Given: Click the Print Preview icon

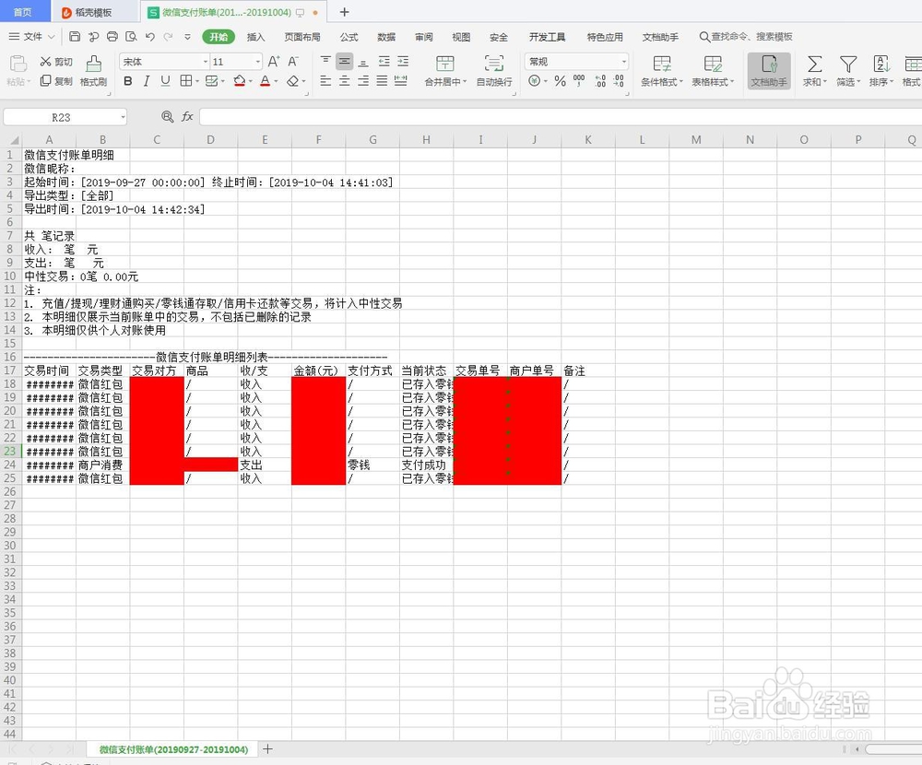Looking at the screenshot, I should pyautogui.click(x=131, y=37).
